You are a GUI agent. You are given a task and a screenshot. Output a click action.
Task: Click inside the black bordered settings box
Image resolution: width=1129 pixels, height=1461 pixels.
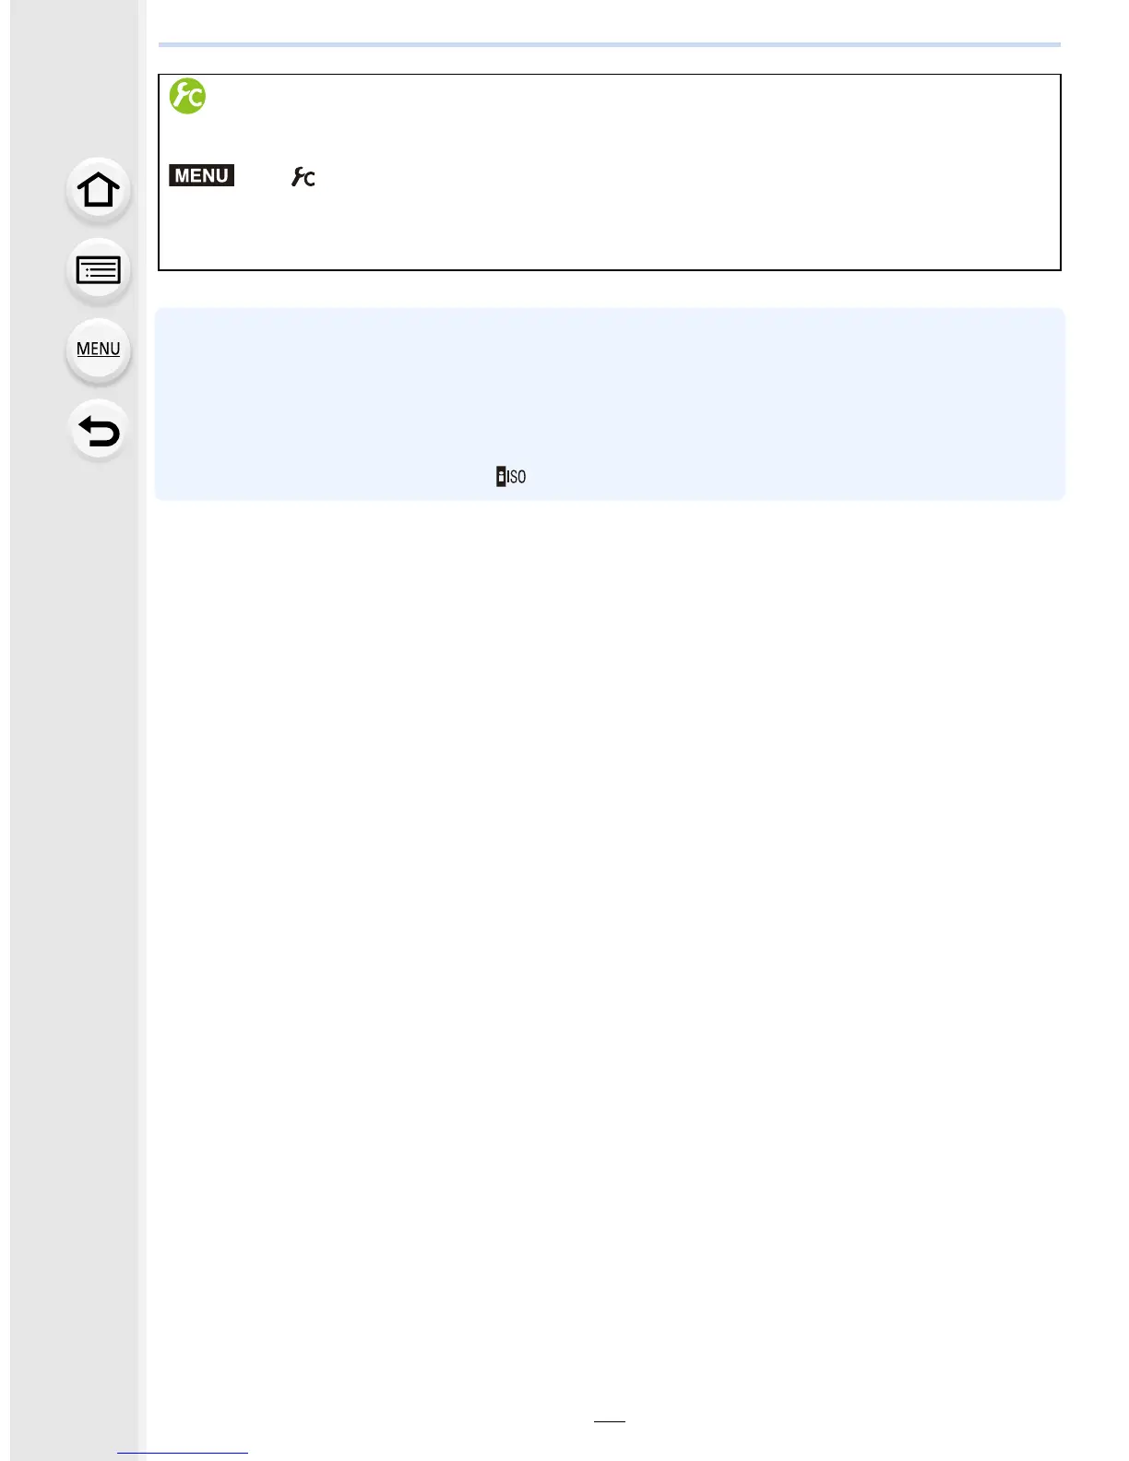pos(610,172)
